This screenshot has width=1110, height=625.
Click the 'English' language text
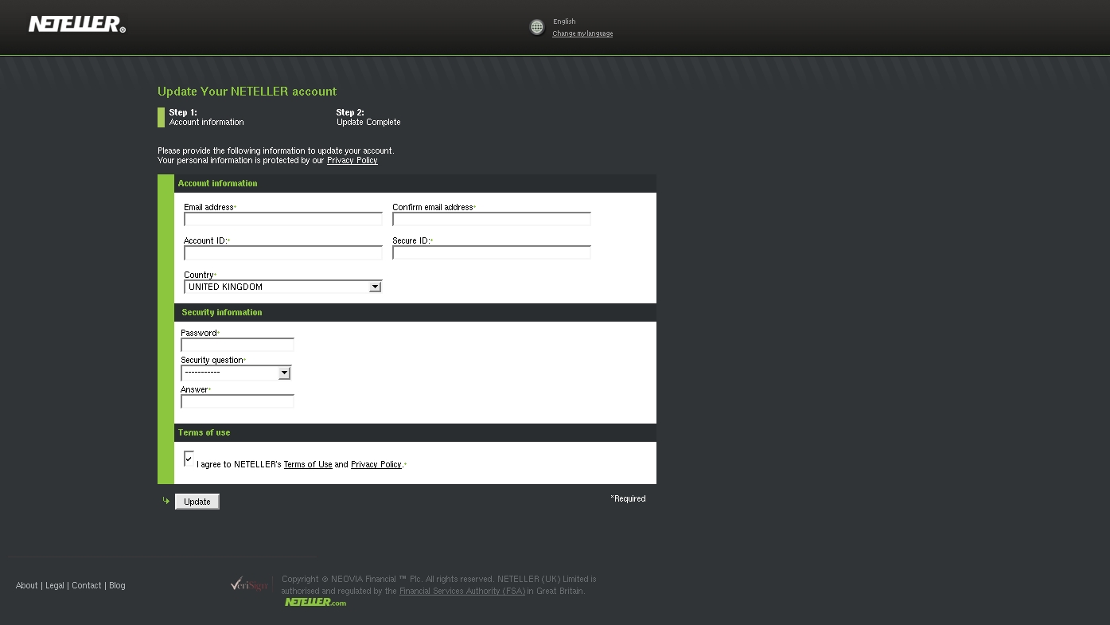click(564, 21)
